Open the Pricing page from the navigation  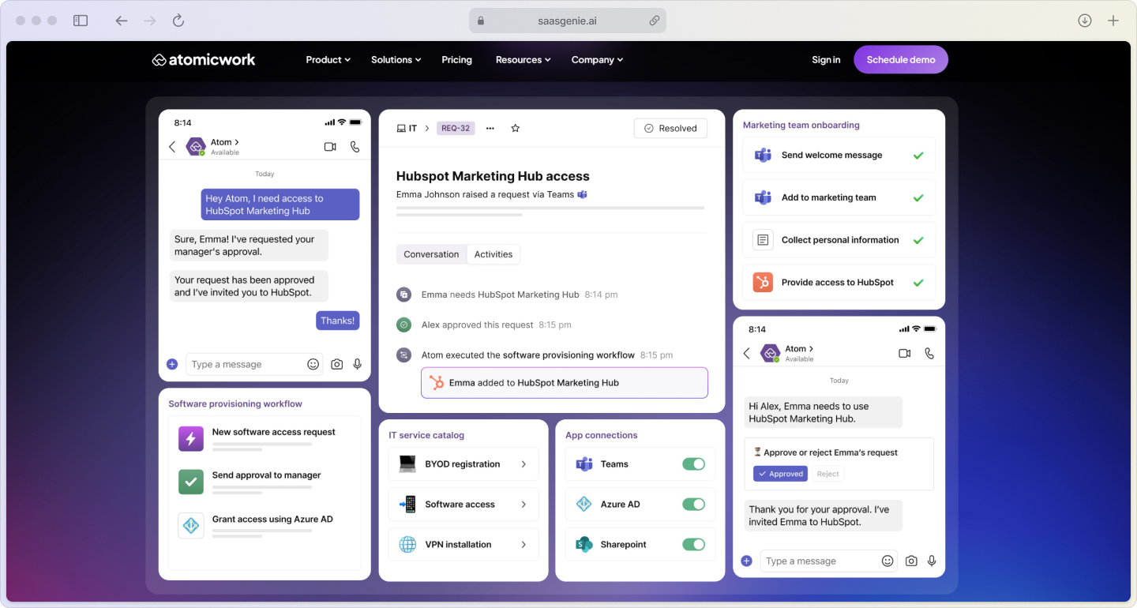point(456,59)
